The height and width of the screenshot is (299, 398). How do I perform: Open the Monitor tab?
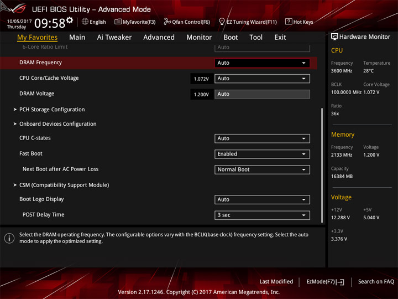click(199, 38)
